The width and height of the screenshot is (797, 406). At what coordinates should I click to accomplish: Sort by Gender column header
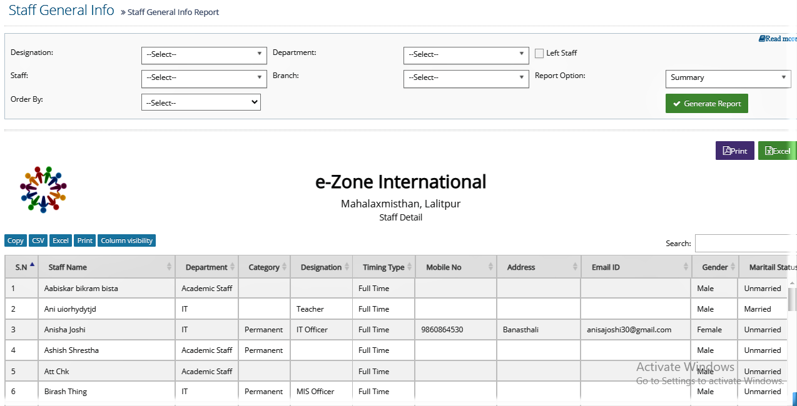pyautogui.click(x=715, y=267)
